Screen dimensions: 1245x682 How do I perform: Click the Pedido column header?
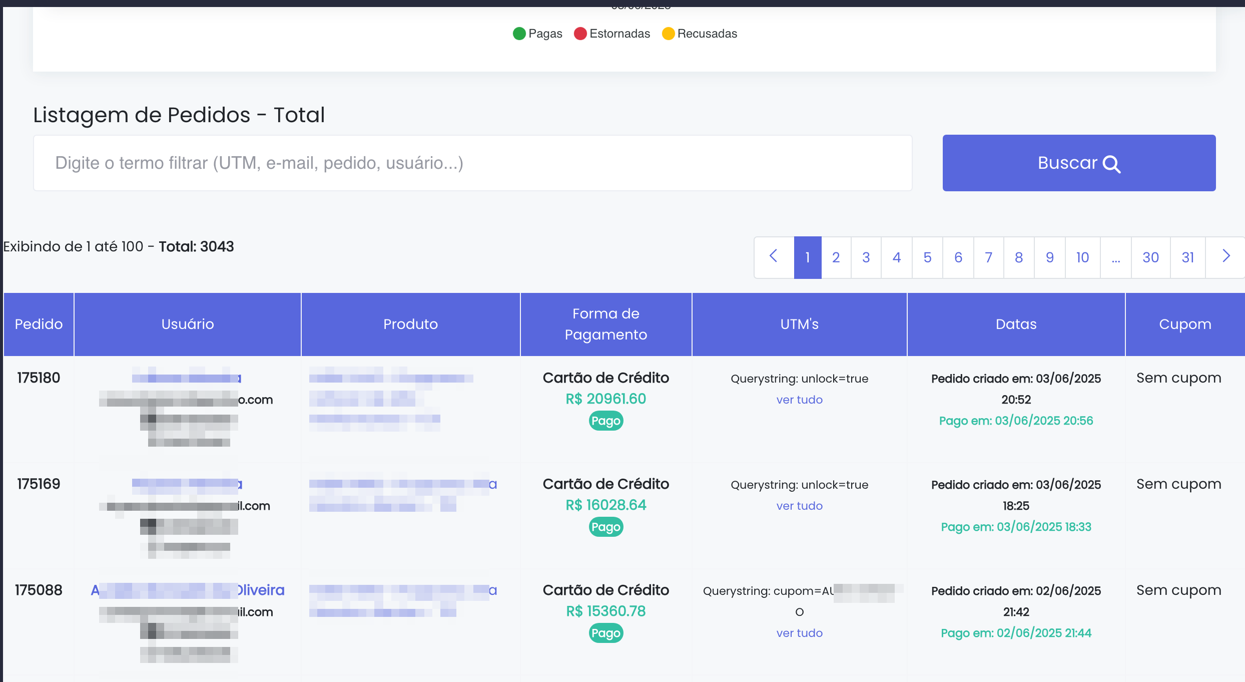pos(39,324)
